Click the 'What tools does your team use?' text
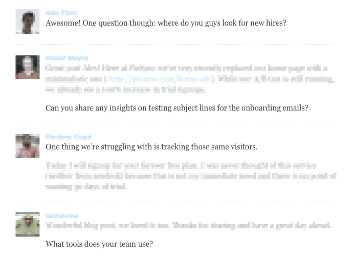Image resolution: width=353 pixels, height=261 pixels. (99, 244)
